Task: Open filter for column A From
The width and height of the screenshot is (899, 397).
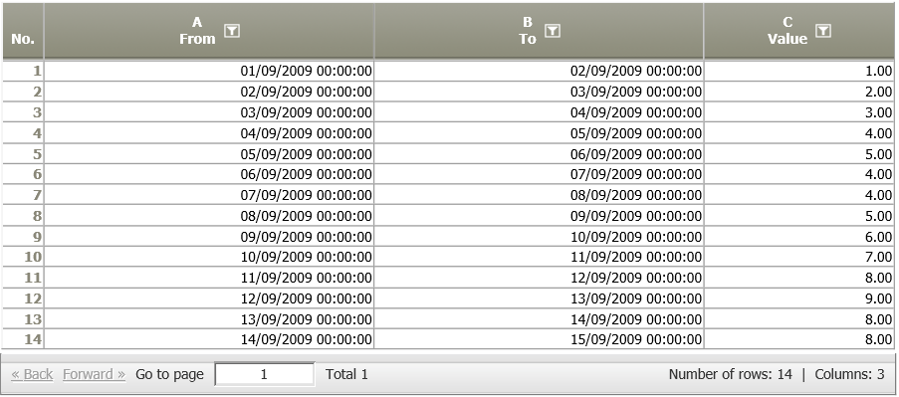Action: pos(232,31)
